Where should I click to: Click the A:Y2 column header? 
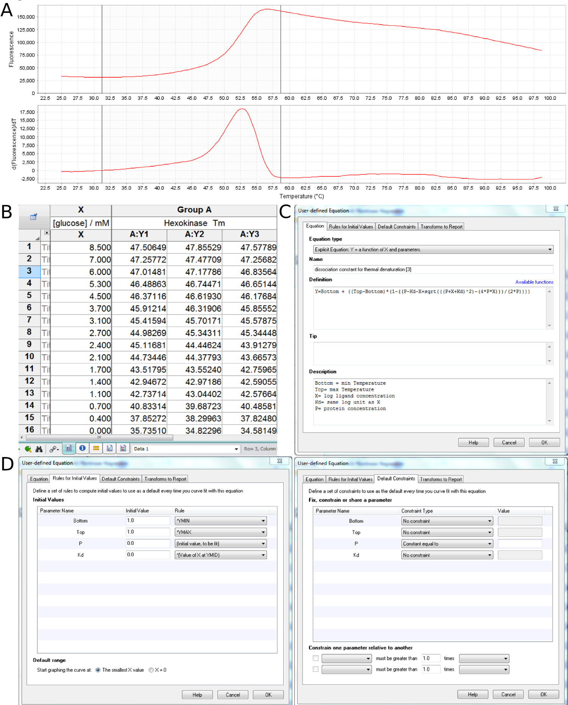[195, 234]
